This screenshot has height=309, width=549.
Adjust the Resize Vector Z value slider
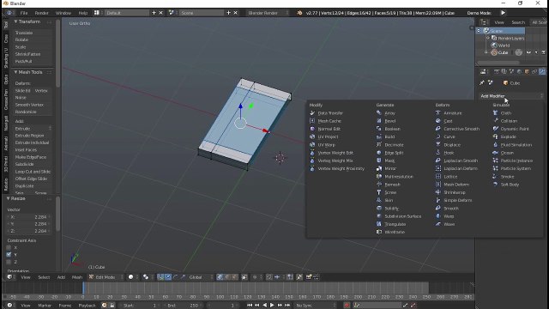[x=28, y=231]
